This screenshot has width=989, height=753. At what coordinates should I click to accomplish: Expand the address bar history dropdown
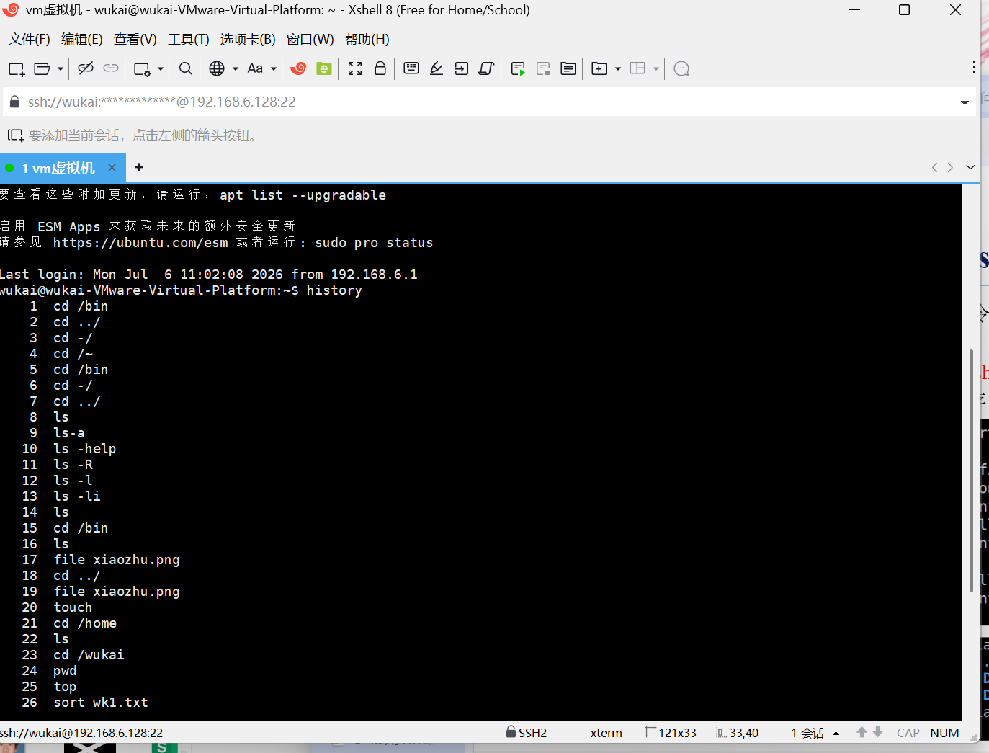[x=965, y=102]
